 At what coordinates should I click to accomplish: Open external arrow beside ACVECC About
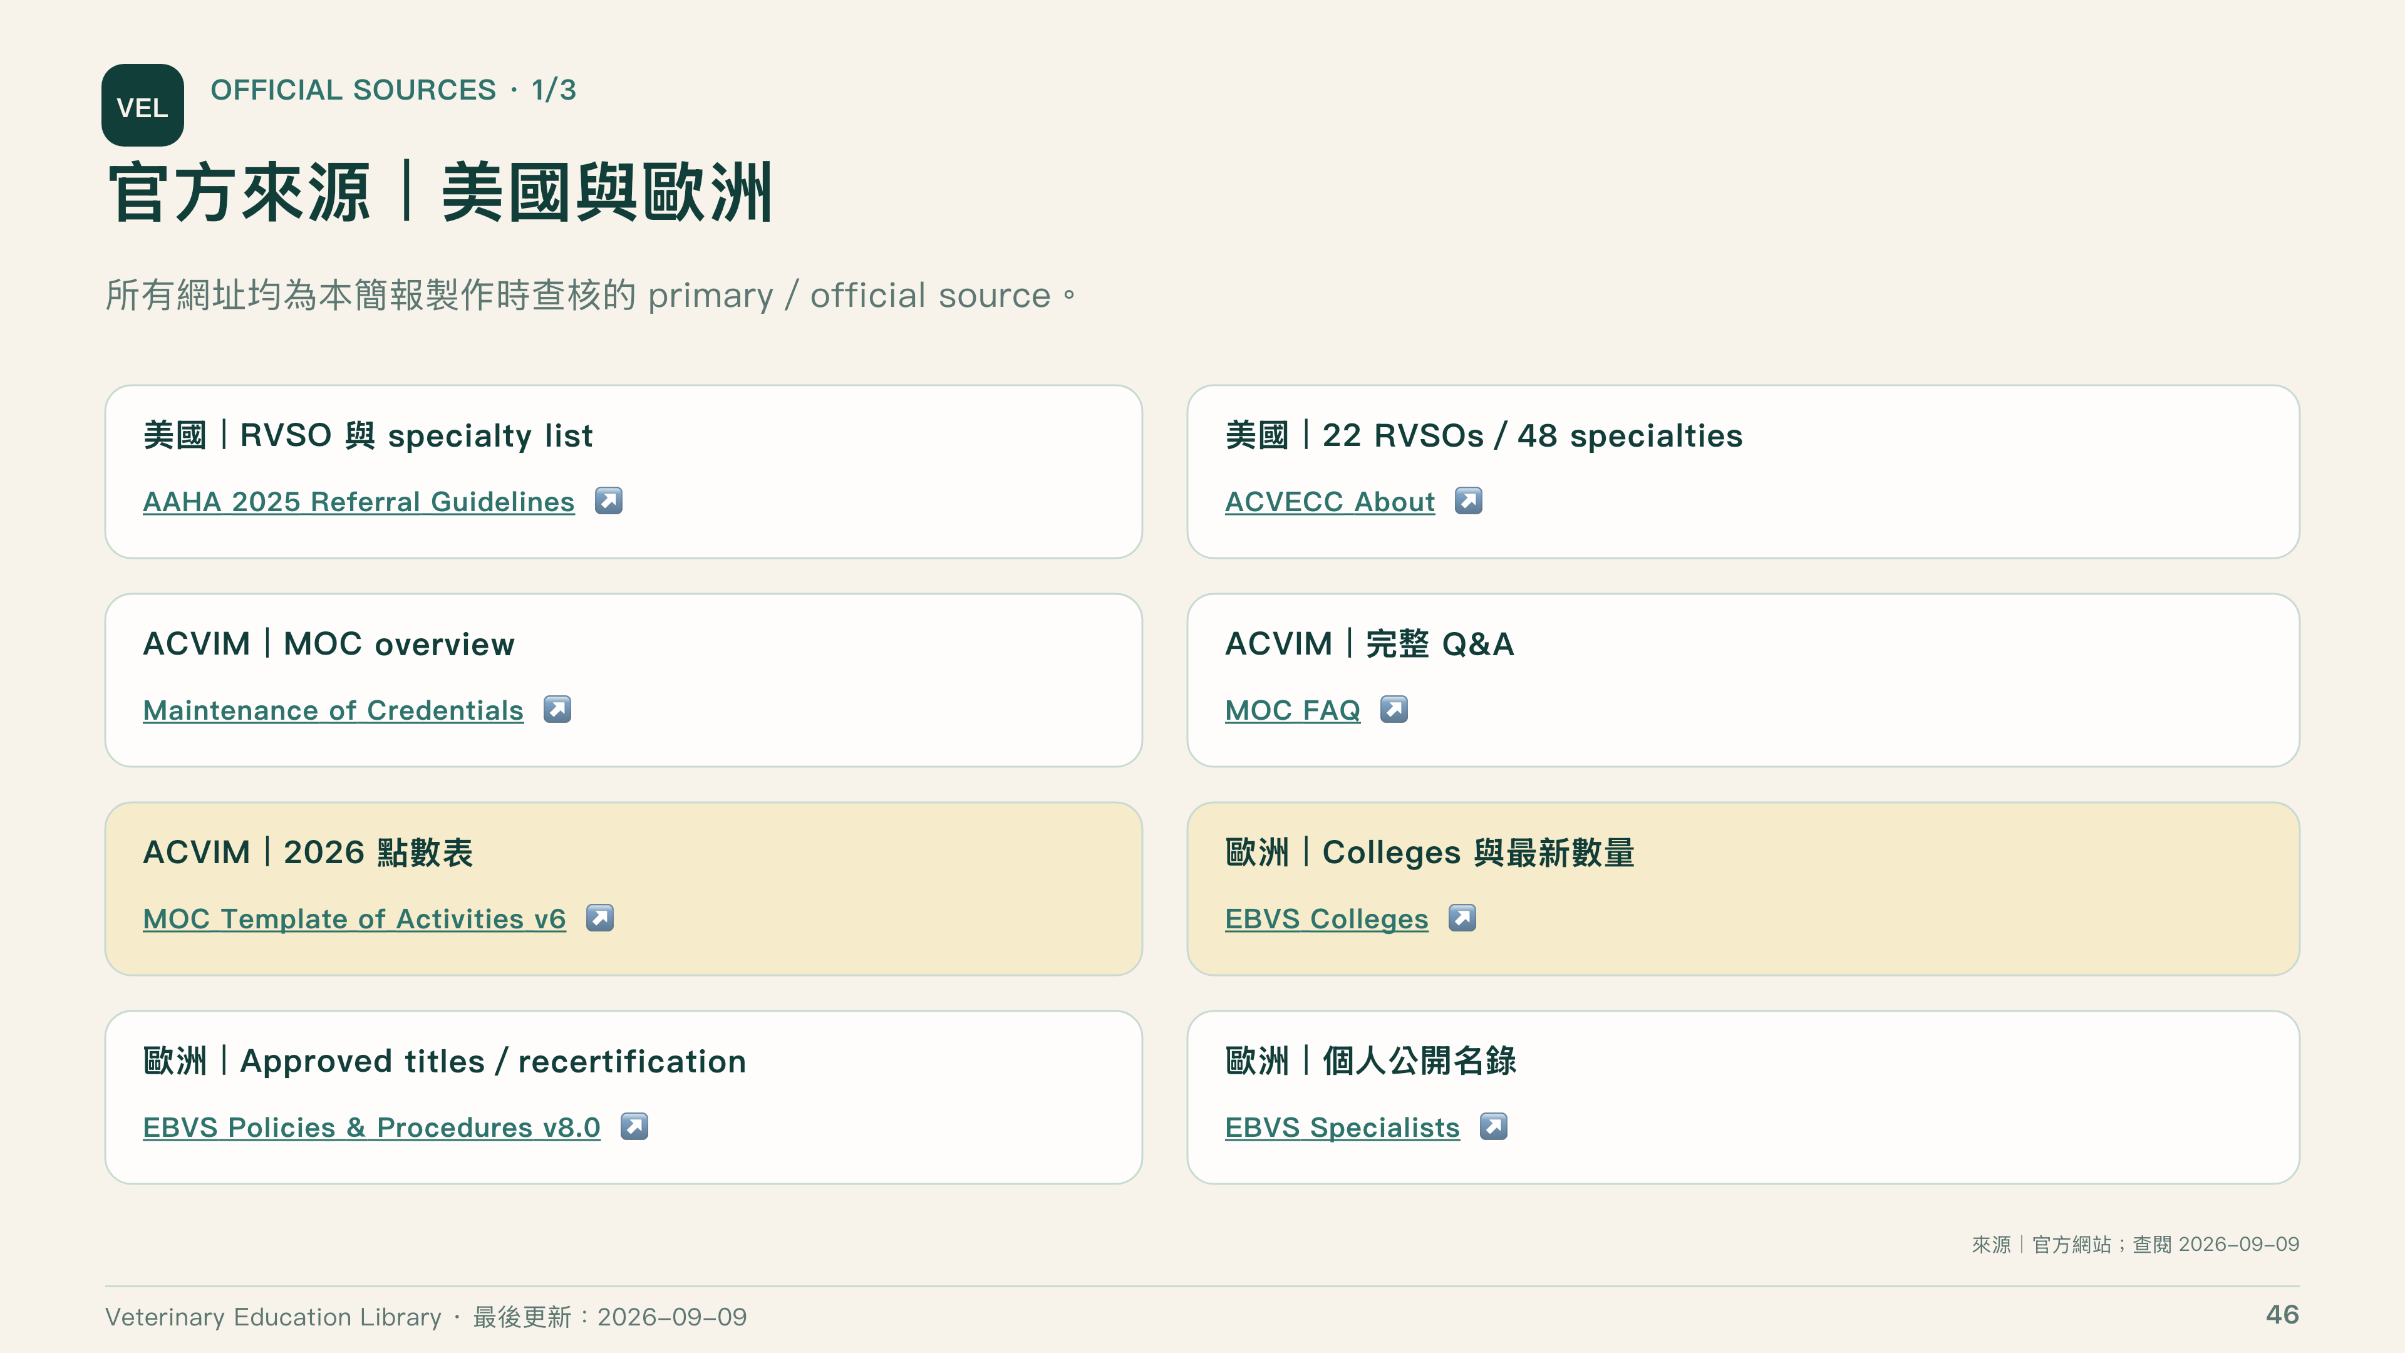pos(1469,501)
